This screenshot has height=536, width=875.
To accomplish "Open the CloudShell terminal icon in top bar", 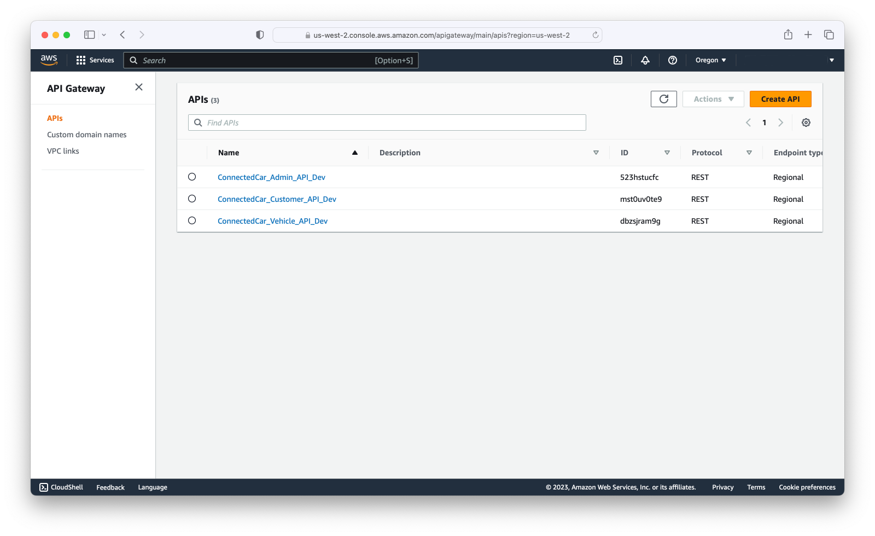I will [x=618, y=60].
